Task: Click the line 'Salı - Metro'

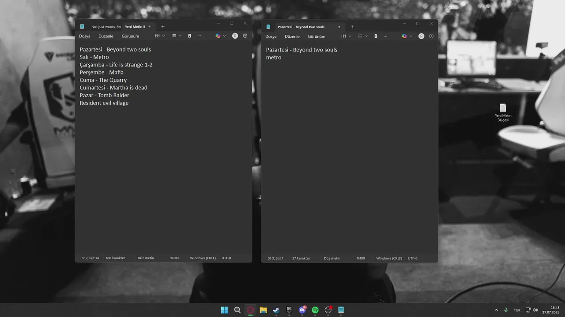Action: tap(94, 57)
